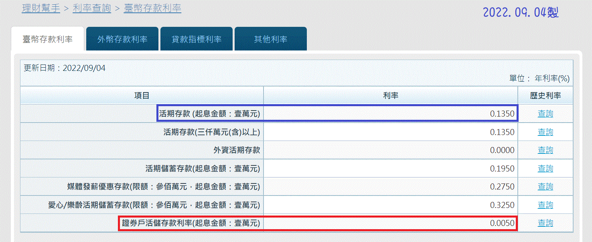
Task: Click 查詢 for 媒體發薪優惠存款 row
Action: [x=545, y=187]
